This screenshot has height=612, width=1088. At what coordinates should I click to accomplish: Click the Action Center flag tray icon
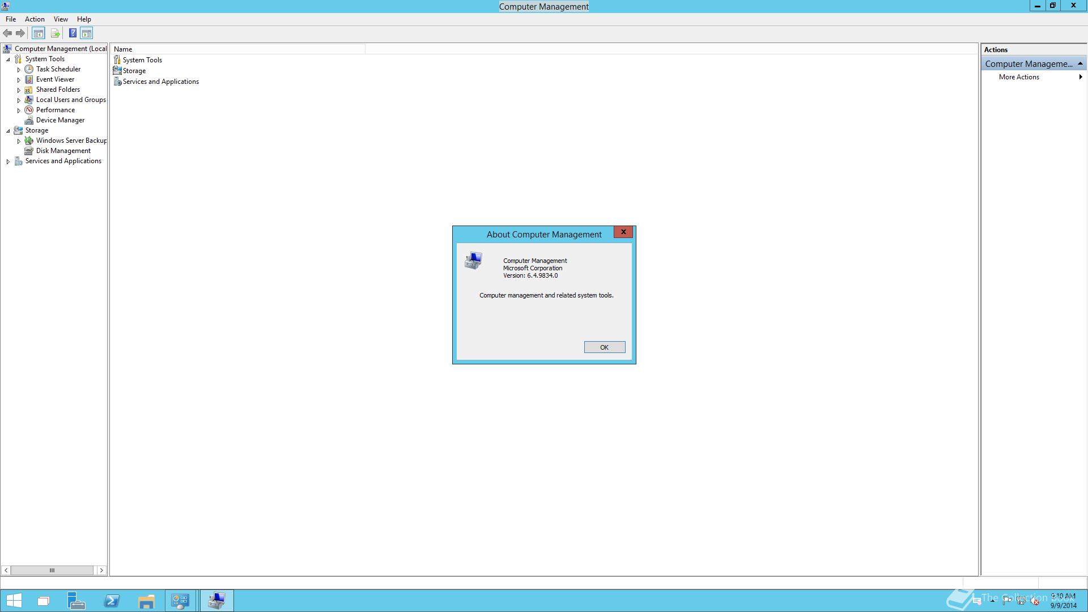pos(1007,601)
